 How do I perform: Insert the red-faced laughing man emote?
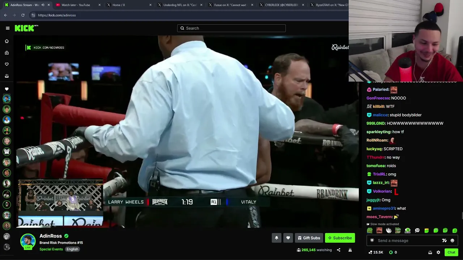coord(379,230)
